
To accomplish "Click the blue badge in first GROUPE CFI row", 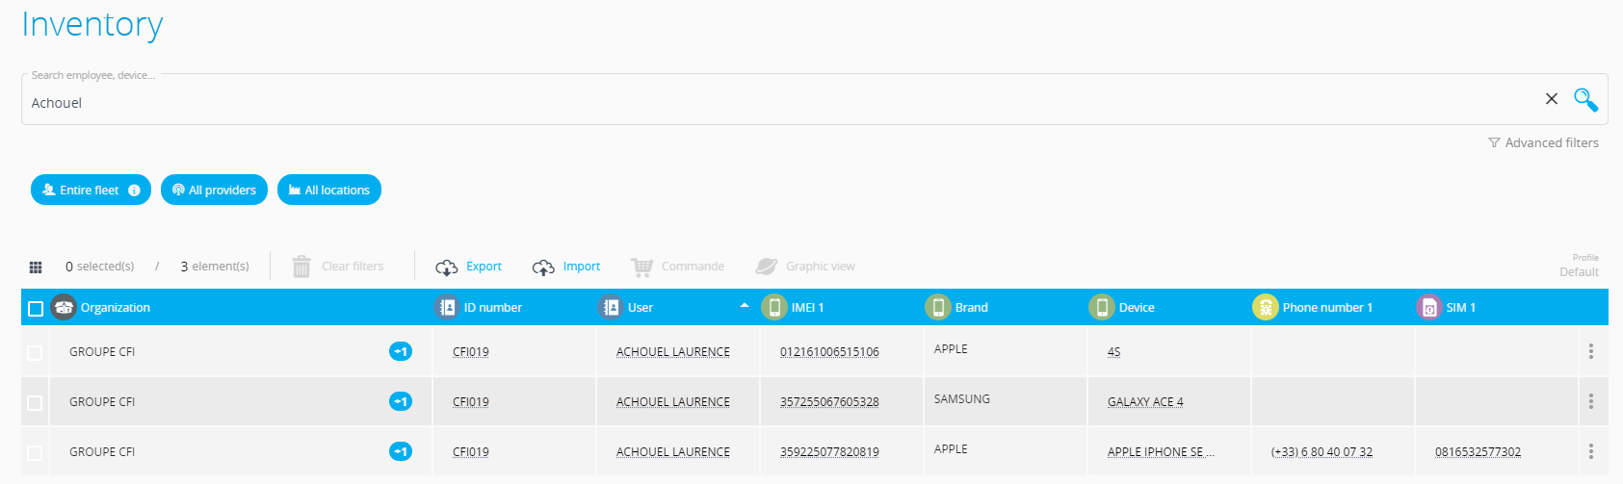I will [x=401, y=351].
